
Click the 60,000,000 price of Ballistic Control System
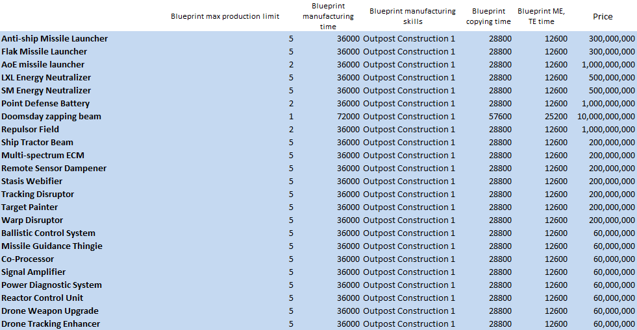[614, 233]
